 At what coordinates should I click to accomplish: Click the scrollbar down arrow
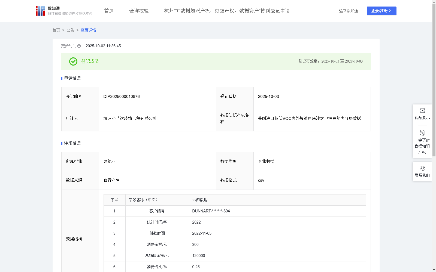[x=434, y=270]
